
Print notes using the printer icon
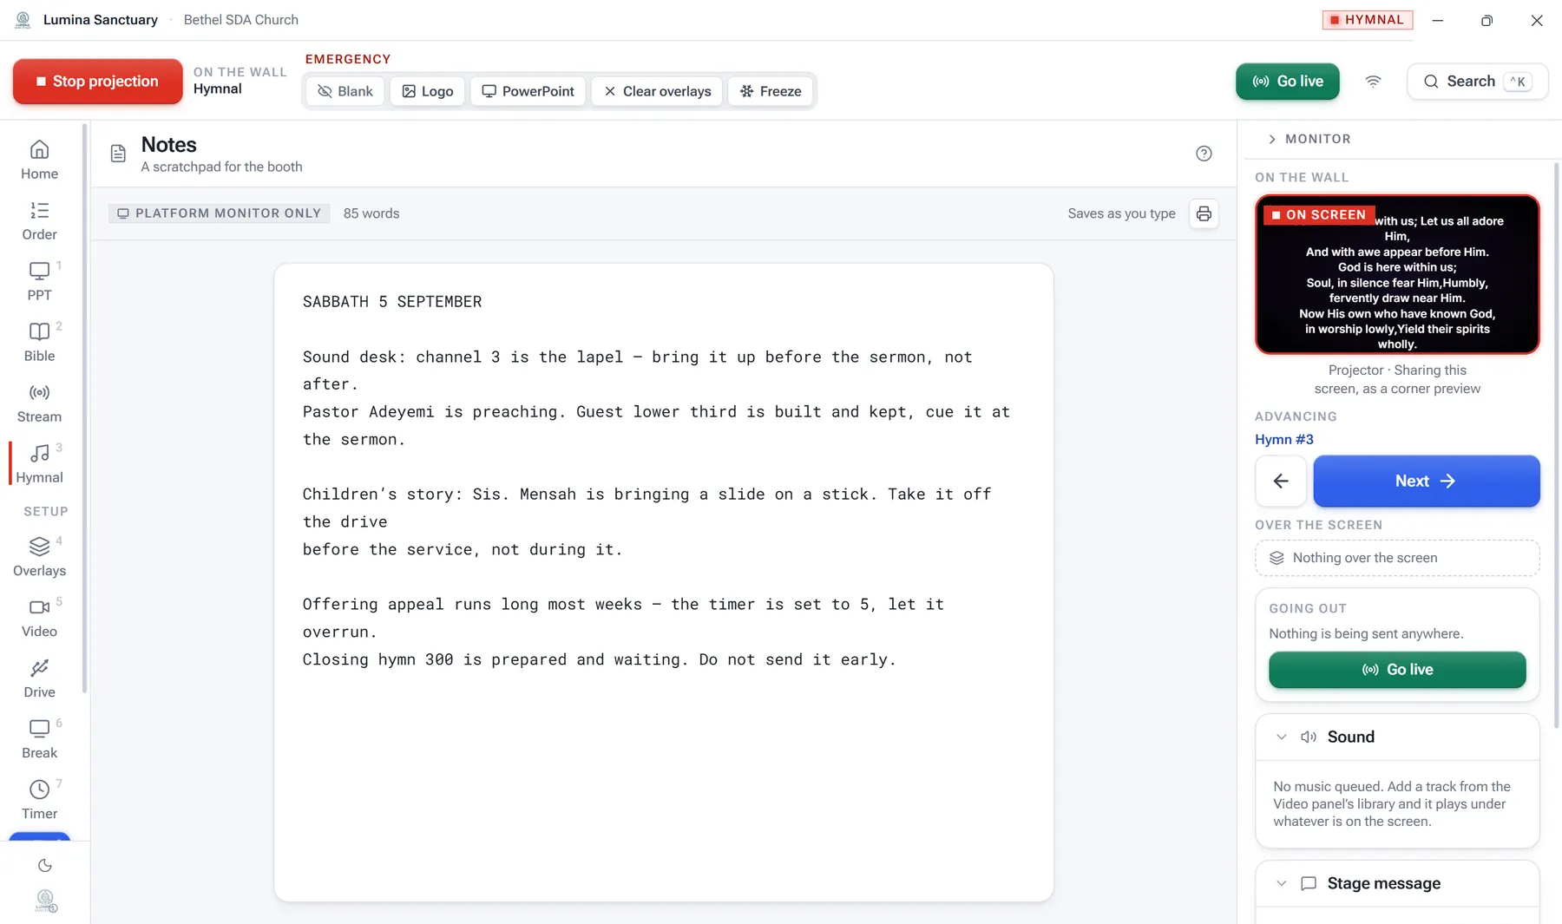(x=1204, y=213)
